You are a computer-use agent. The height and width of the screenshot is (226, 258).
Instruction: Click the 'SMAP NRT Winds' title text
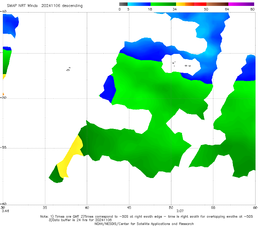[x=22, y=6]
